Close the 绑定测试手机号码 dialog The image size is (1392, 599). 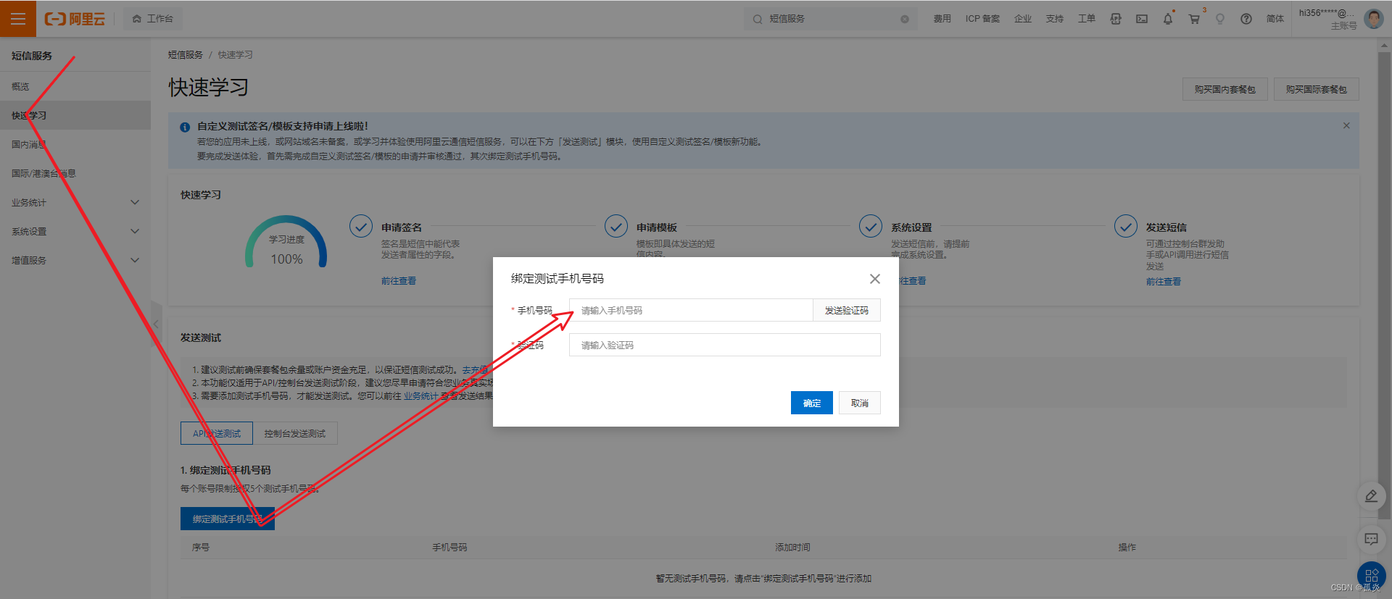point(875,279)
